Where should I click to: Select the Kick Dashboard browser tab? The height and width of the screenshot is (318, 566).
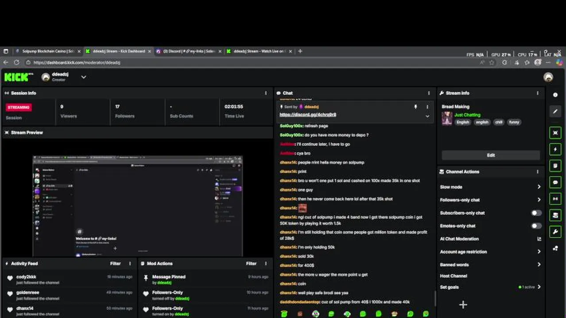click(118, 51)
